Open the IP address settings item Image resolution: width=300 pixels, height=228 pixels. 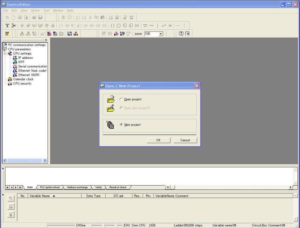(25, 58)
